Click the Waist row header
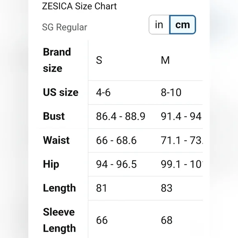The image size is (238, 238). pos(56,140)
